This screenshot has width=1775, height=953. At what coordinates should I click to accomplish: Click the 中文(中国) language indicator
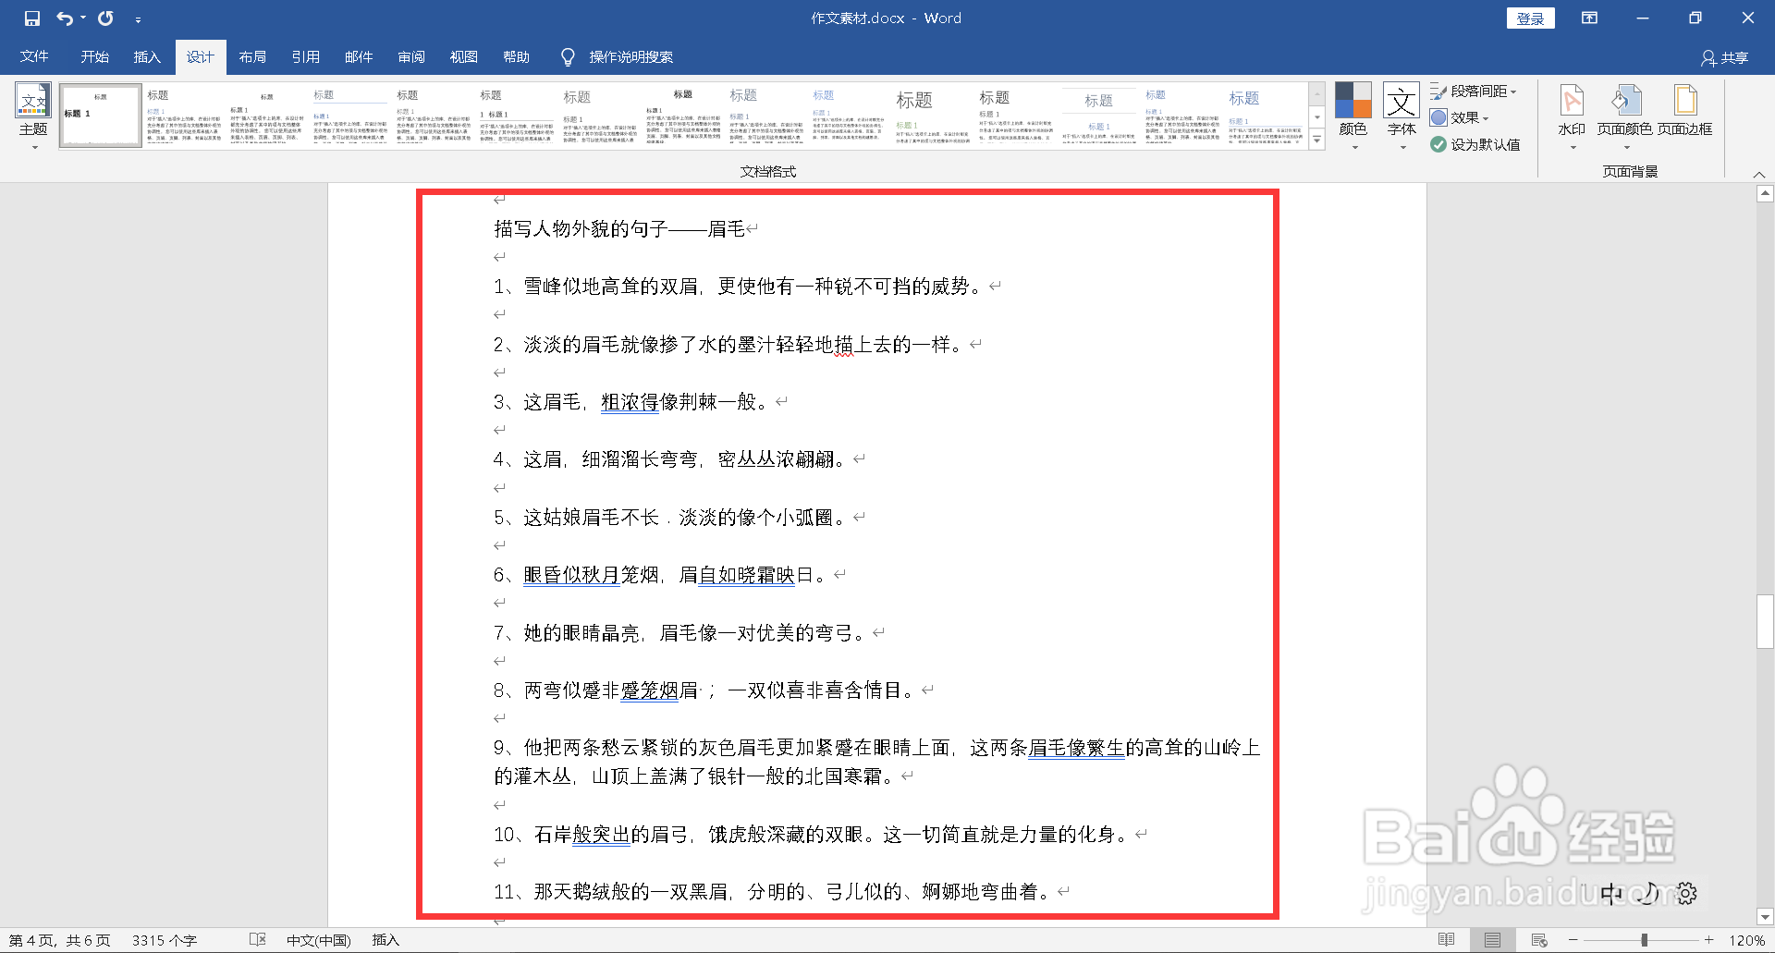click(x=319, y=940)
